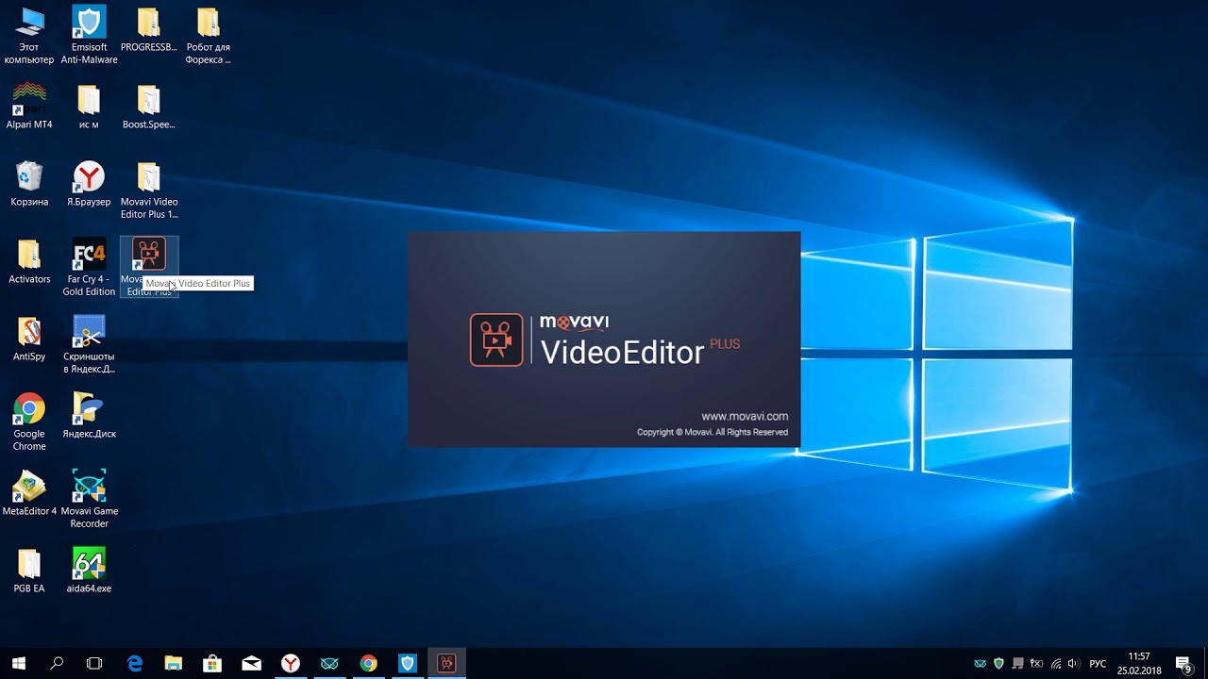Switch input language via РУС indicator
This screenshot has height=679, width=1208.
pos(1098,664)
